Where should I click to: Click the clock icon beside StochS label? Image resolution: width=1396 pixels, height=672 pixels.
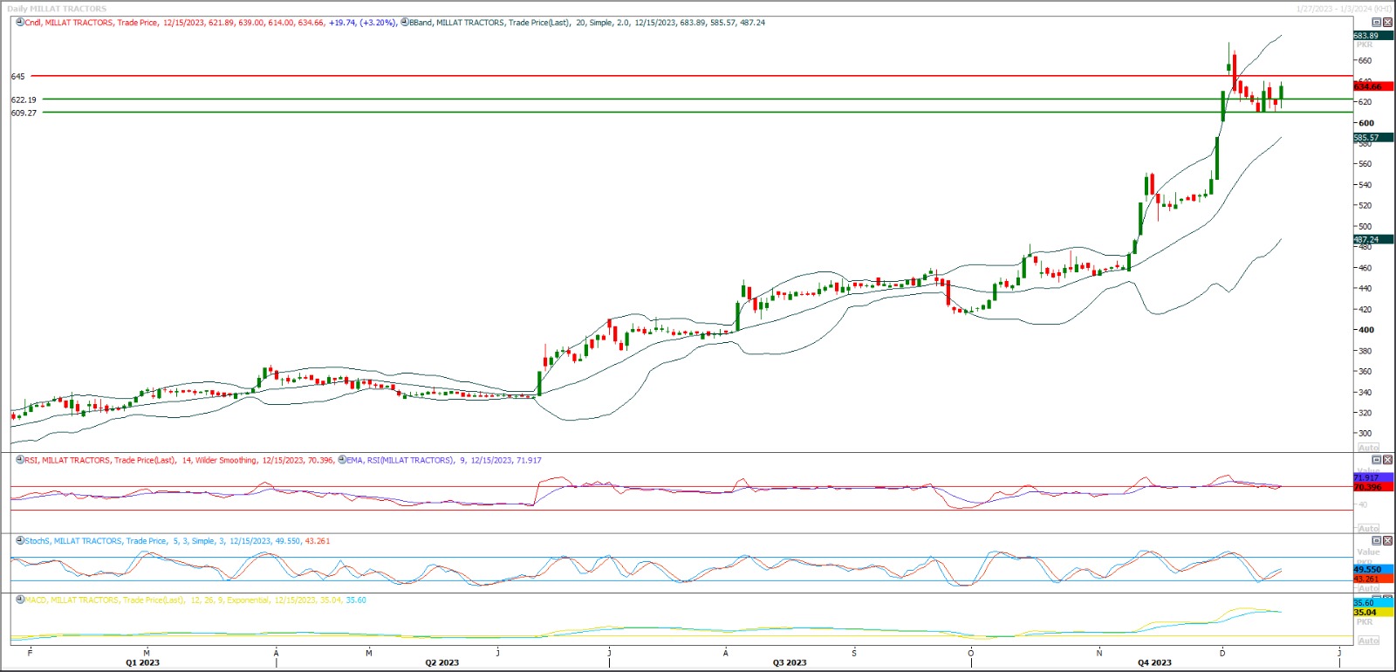pos(20,541)
